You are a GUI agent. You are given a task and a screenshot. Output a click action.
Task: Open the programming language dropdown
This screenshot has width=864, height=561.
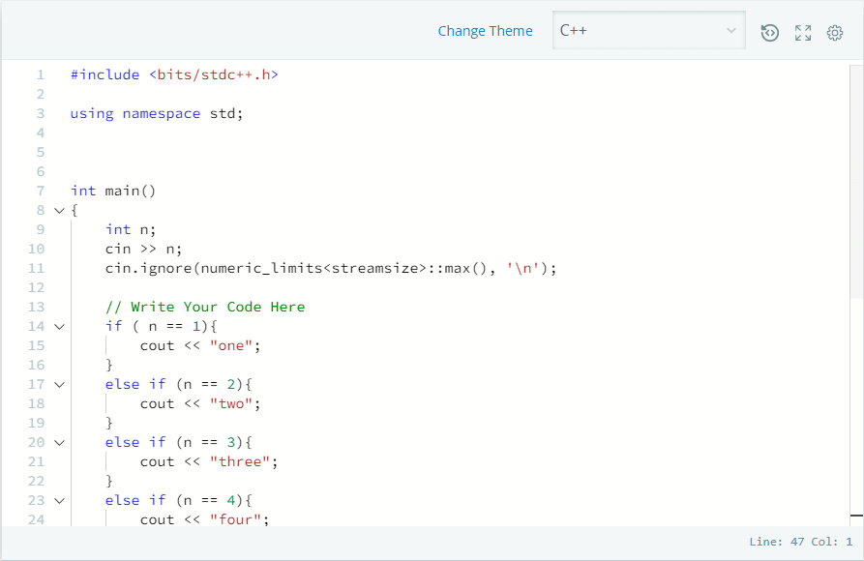pyautogui.click(x=731, y=30)
